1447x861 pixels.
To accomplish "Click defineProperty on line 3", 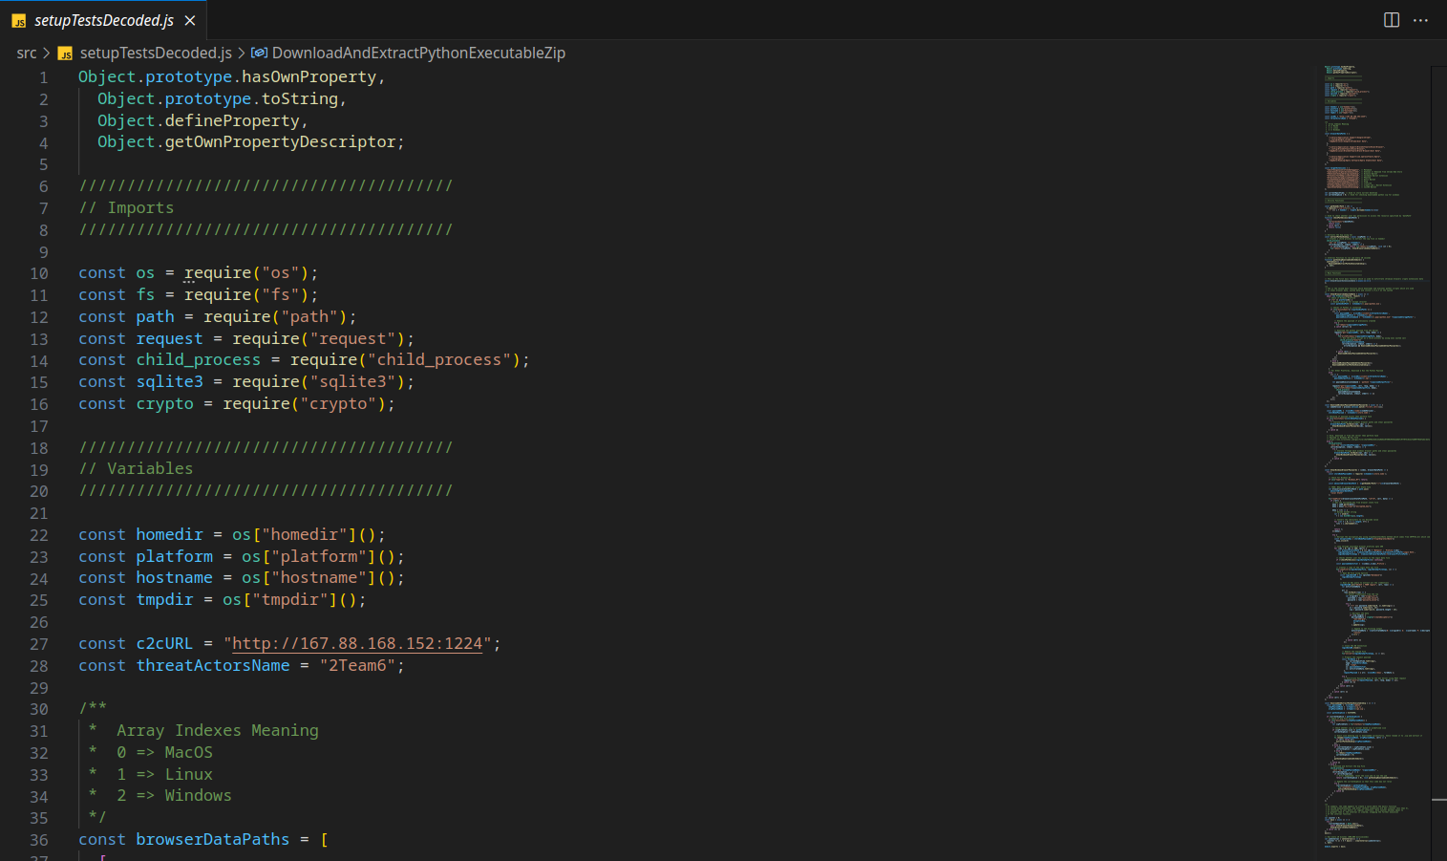I will pyautogui.click(x=232, y=121).
